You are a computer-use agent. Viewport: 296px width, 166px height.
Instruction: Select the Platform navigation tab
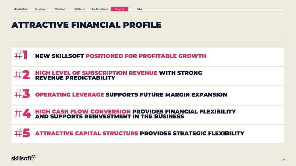coord(79,9)
